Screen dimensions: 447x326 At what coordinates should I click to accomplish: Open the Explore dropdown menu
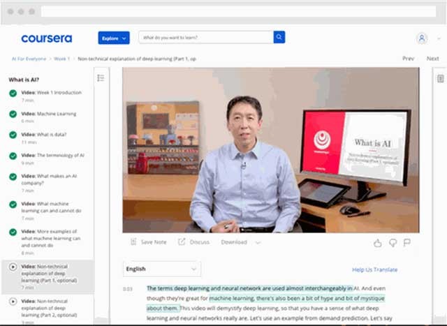click(113, 38)
